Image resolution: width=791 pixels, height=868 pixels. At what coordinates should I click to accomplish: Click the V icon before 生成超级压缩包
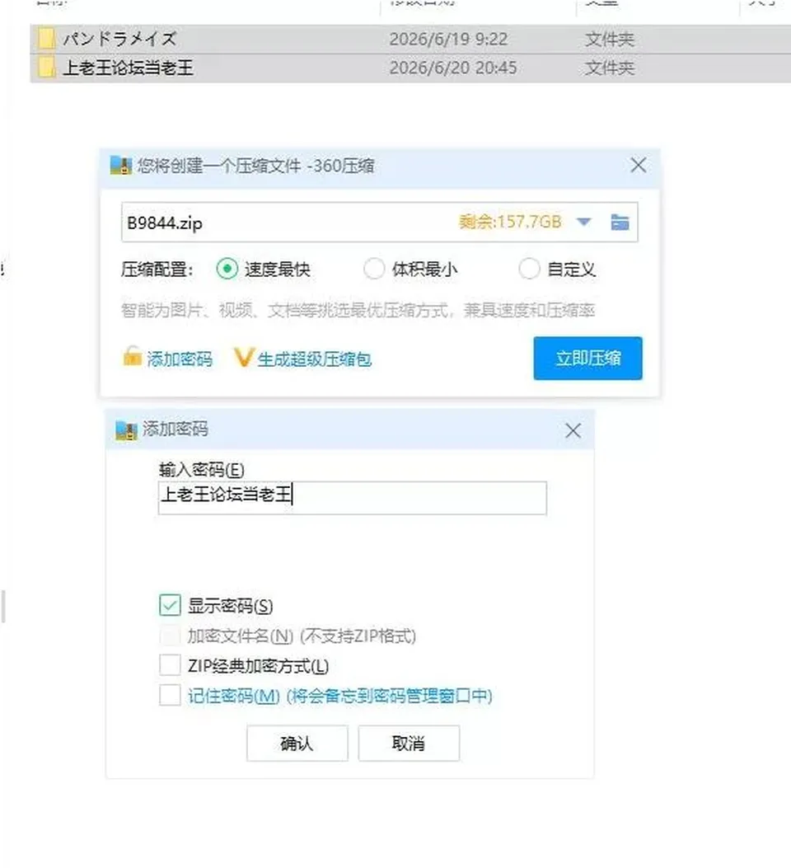click(x=243, y=358)
